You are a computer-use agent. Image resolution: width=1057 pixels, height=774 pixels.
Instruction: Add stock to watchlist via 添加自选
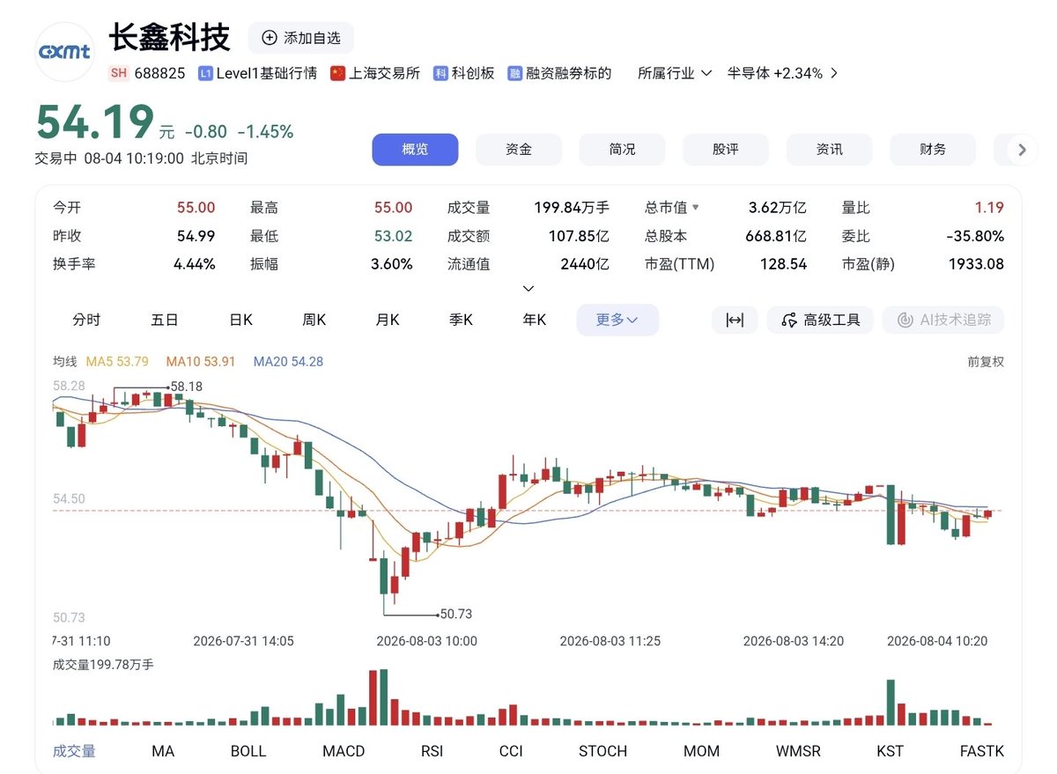pyautogui.click(x=301, y=38)
